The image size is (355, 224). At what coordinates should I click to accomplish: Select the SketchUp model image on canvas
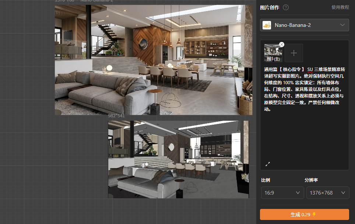click(x=178, y=159)
